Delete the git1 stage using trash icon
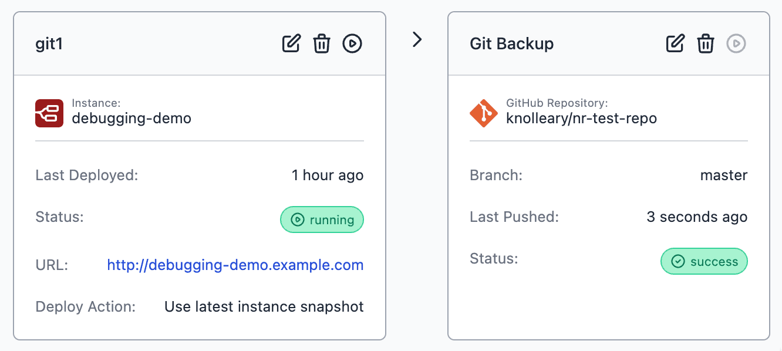This screenshot has height=351, width=782. (322, 43)
